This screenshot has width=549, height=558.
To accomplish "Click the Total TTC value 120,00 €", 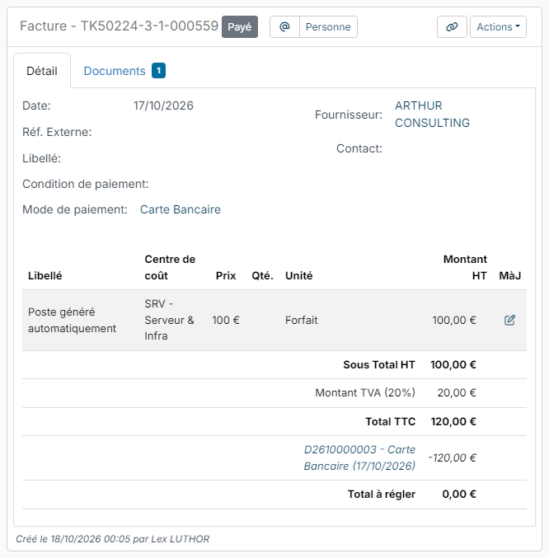I will (453, 421).
